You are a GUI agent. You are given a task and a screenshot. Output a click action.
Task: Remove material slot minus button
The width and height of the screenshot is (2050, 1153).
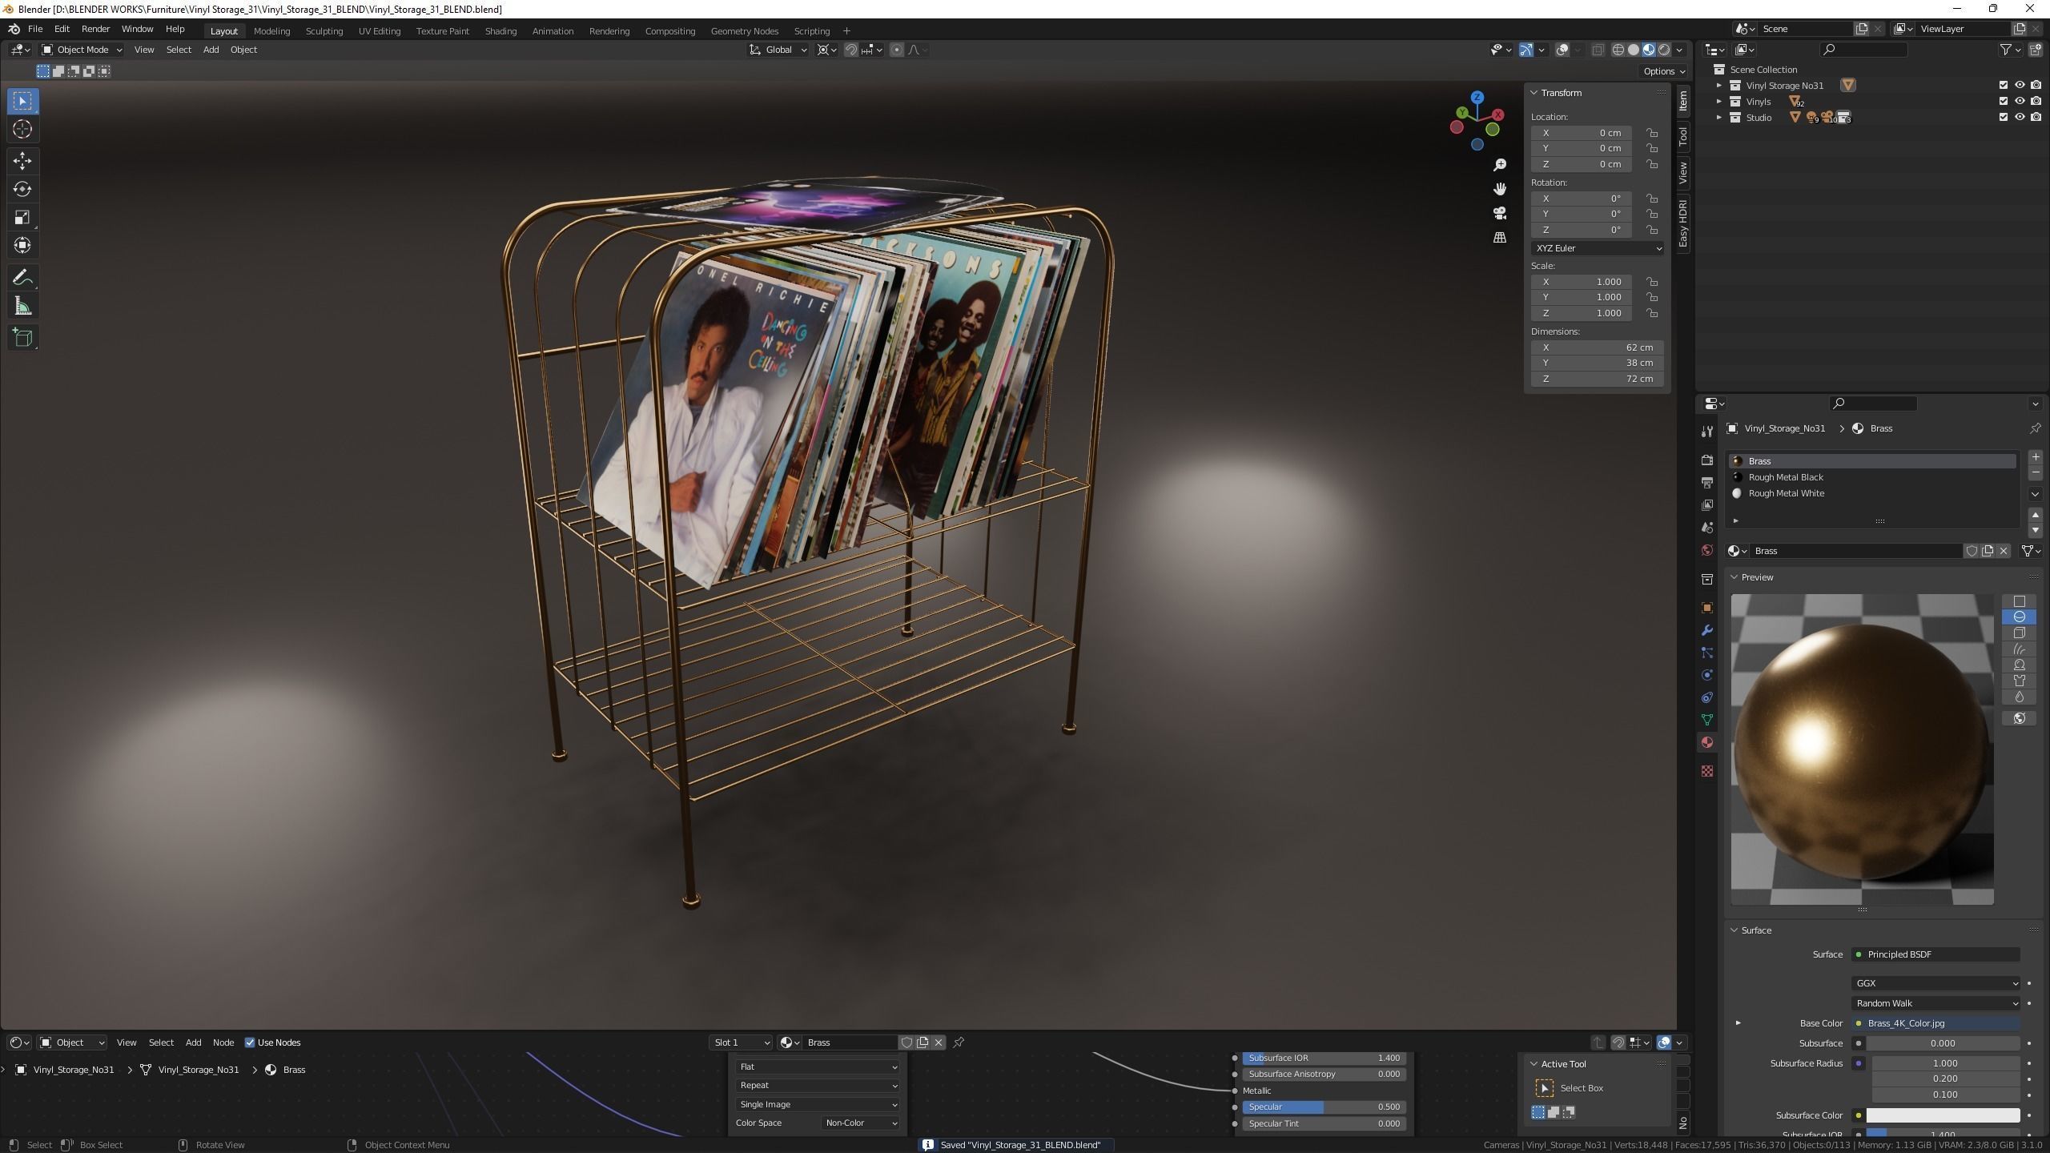click(x=2035, y=472)
